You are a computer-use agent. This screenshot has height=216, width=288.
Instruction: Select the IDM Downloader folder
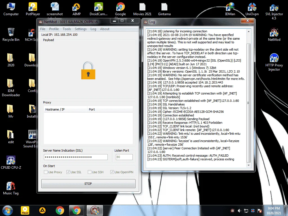coord(11,88)
